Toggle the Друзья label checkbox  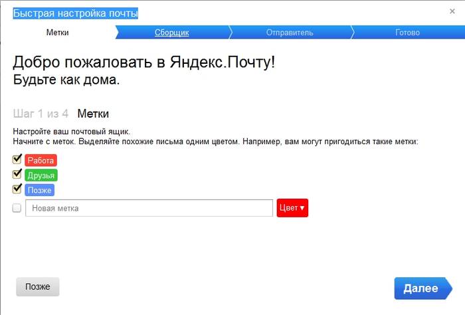click(x=17, y=174)
